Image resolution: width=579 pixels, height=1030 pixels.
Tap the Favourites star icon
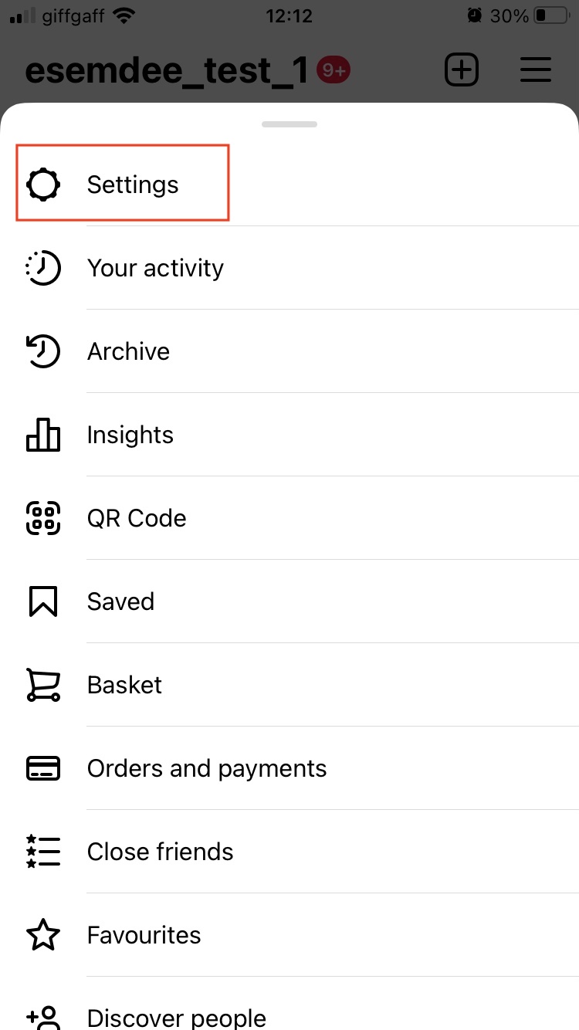(x=43, y=935)
